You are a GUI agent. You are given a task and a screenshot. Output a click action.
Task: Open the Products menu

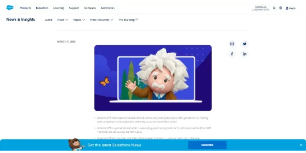coord(25,8)
